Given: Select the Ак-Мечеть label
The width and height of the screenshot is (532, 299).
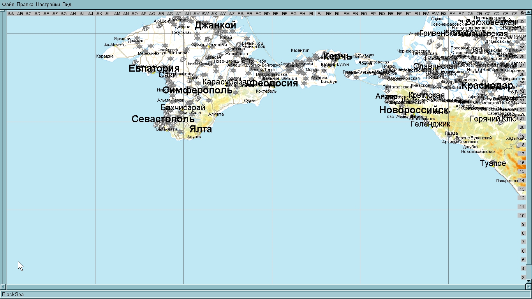Looking at the screenshot, I should pyautogui.click(x=115, y=45).
